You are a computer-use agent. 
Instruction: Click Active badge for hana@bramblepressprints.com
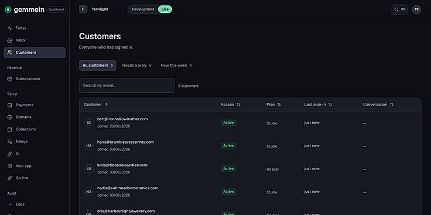click(x=228, y=146)
